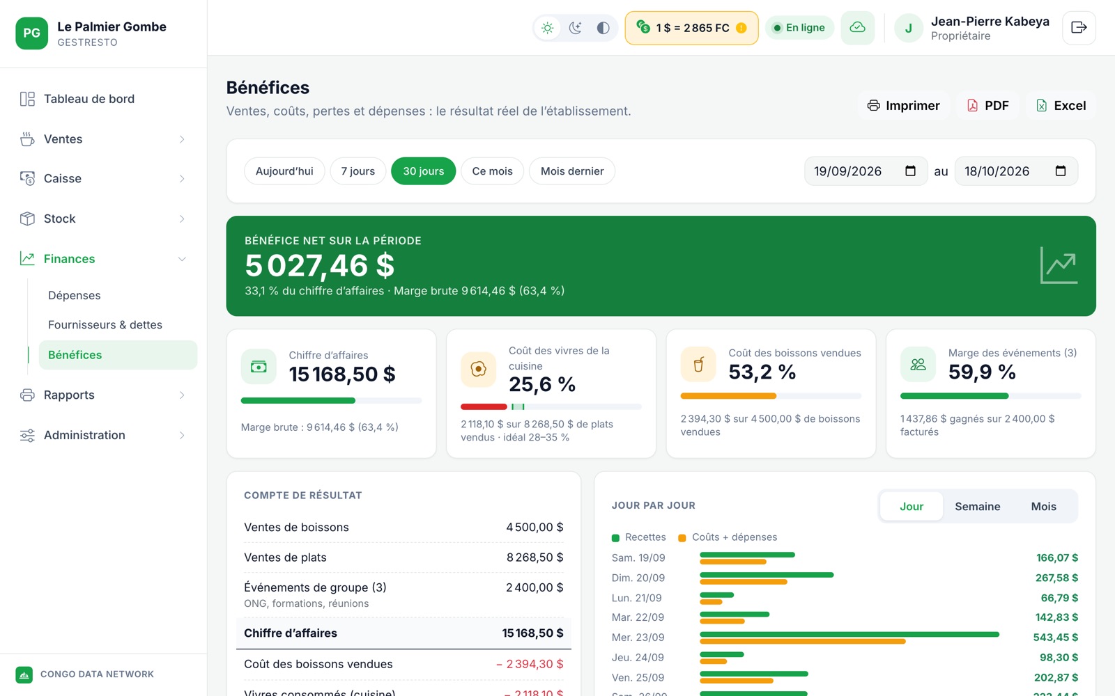Click the trend chart icon in green banner
This screenshot has height=696, width=1115.
tap(1059, 265)
